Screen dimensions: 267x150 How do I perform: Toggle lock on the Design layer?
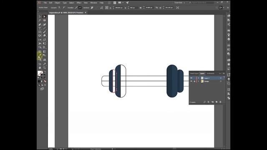(x=194, y=81)
